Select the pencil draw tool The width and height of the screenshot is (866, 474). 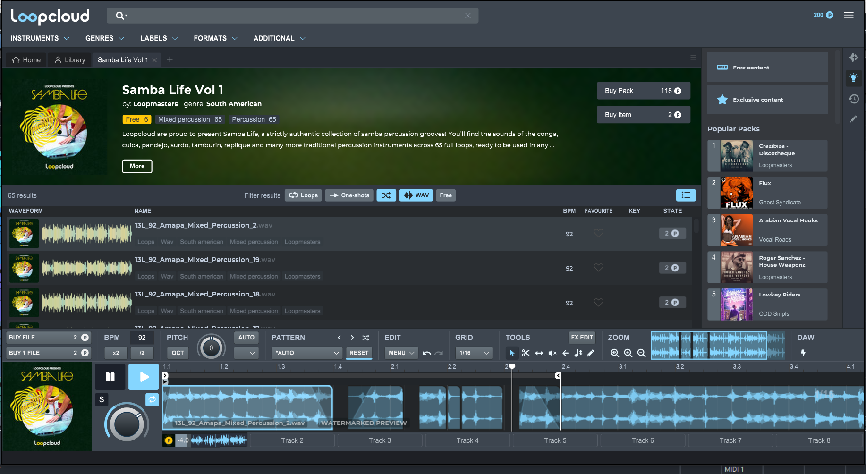coord(591,353)
